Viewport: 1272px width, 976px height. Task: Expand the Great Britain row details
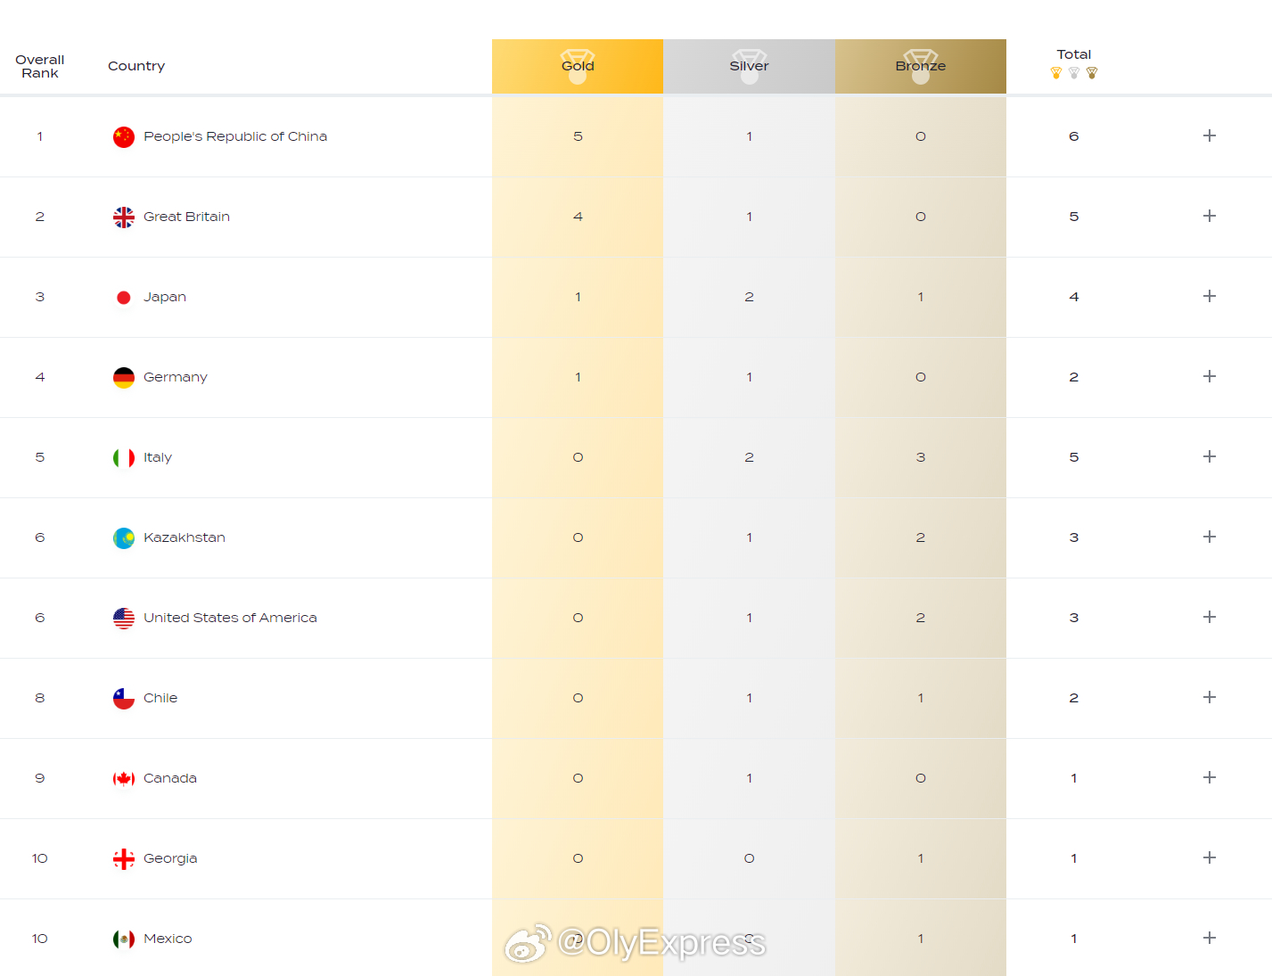(1210, 216)
